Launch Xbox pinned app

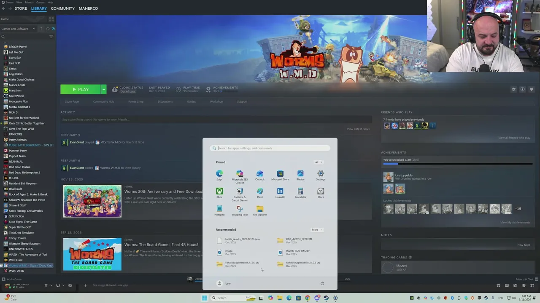(x=219, y=193)
